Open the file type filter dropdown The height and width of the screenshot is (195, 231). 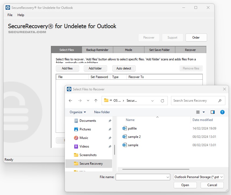click(x=198, y=177)
